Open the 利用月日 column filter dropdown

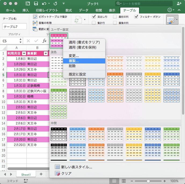pos(24,53)
